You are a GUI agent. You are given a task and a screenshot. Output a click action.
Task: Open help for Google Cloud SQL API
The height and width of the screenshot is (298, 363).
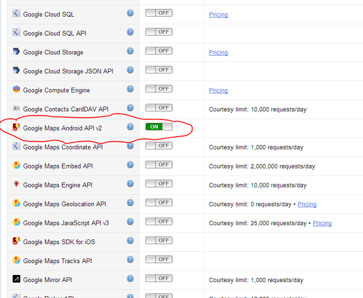click(130, 32)
